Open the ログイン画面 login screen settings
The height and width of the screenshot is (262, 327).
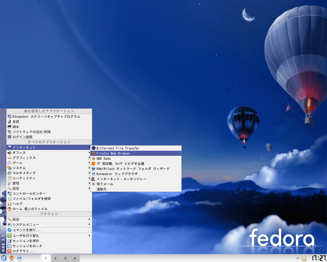click(49, 137)
